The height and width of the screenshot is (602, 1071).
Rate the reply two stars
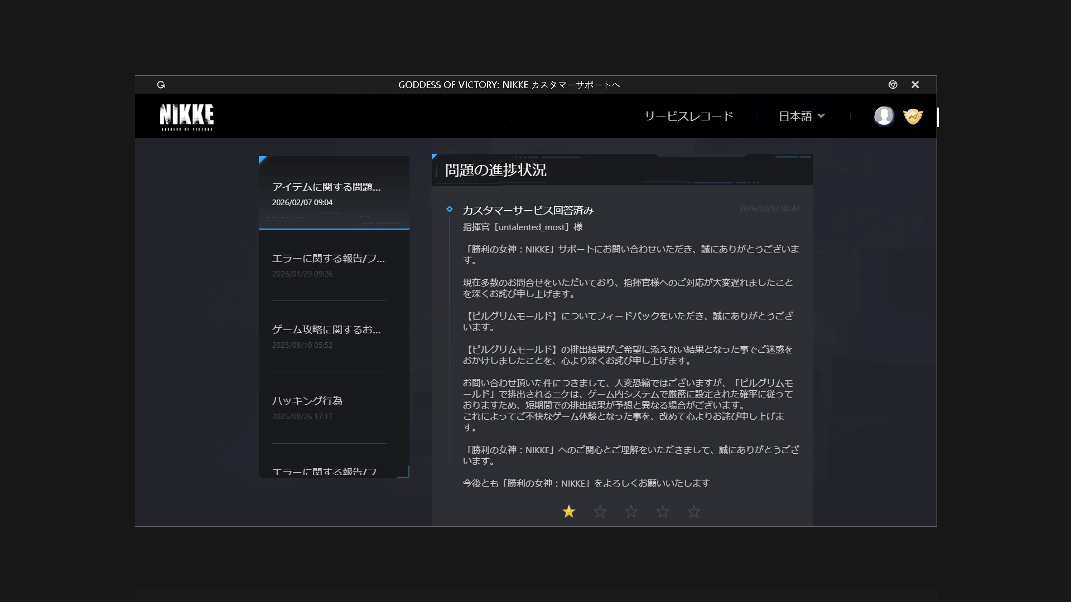600,511
